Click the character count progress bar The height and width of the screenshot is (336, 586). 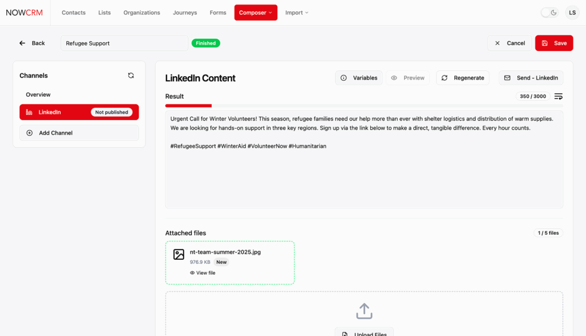(x=364, y=105)
